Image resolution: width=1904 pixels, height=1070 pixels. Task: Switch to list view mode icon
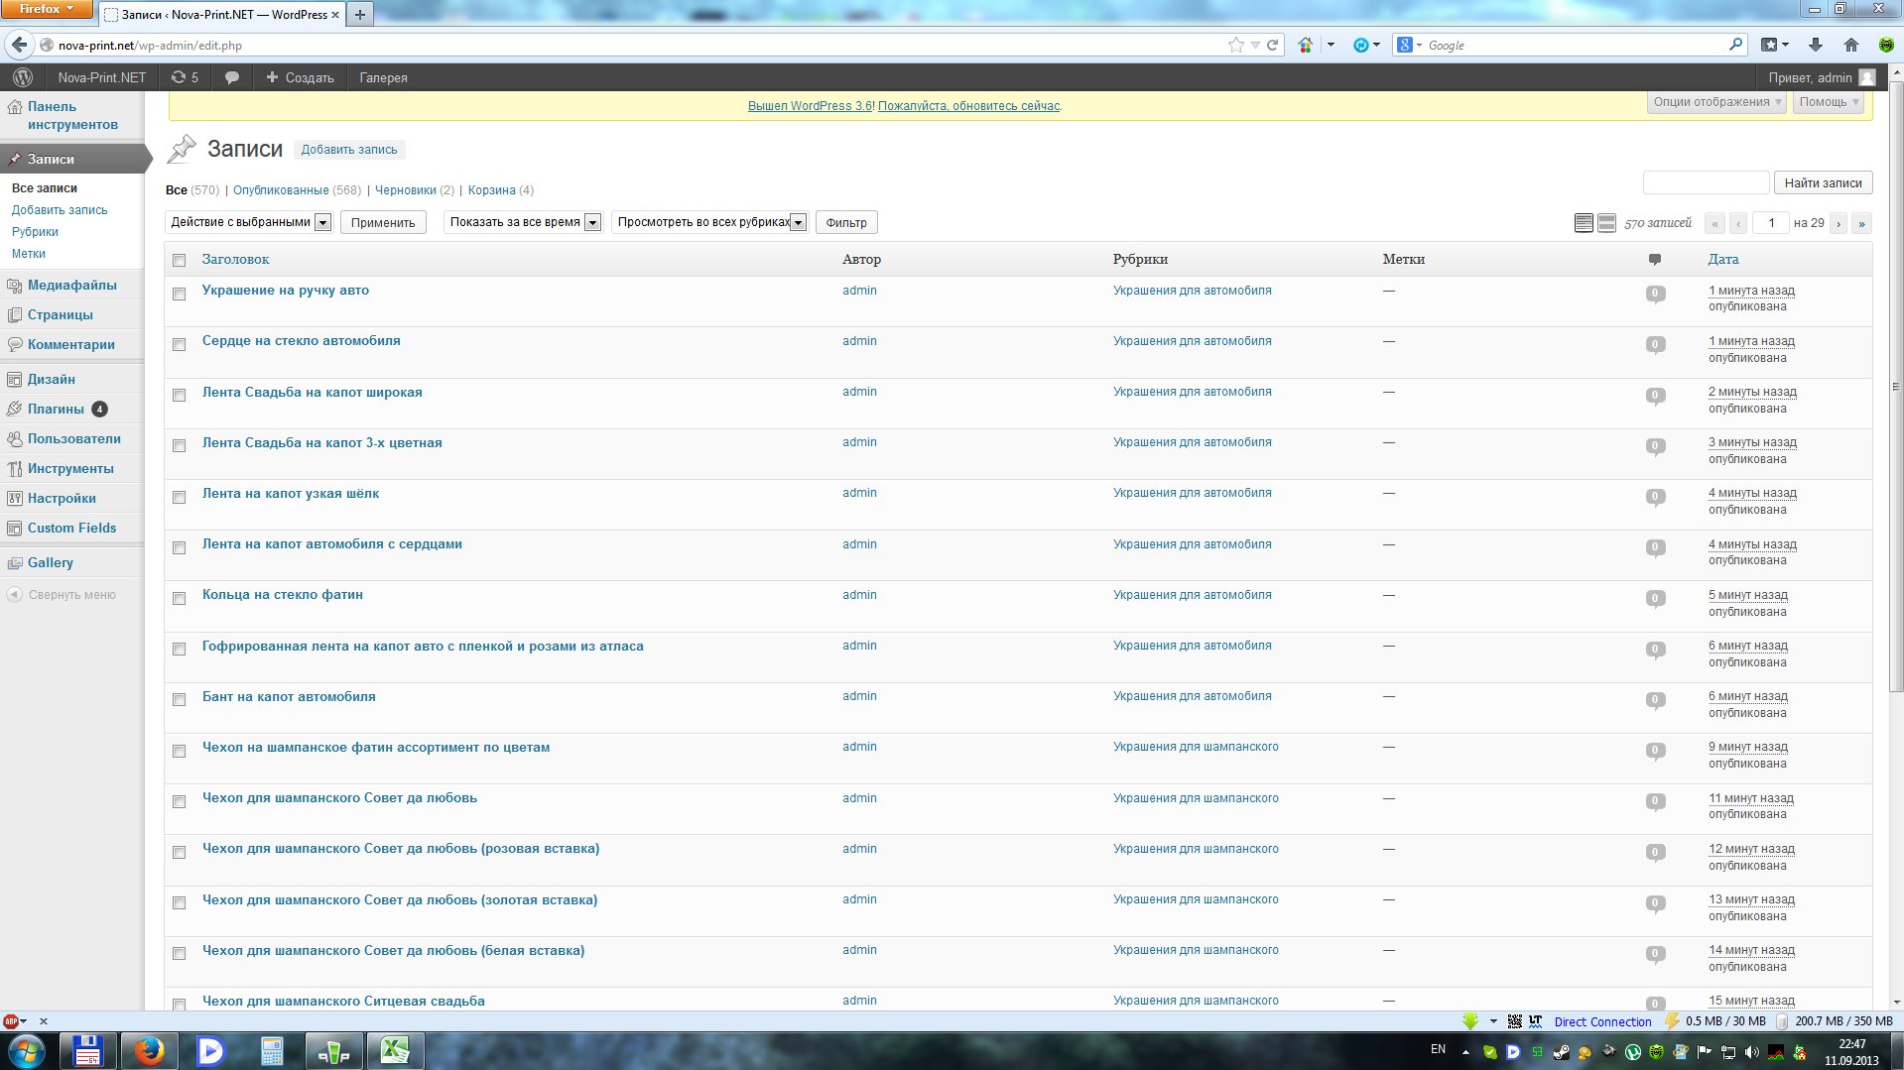tap(1584, 223)
